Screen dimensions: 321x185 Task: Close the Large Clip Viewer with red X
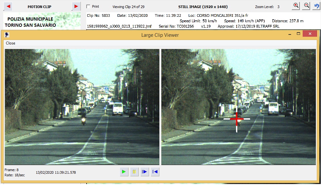(x=310, y=34)
